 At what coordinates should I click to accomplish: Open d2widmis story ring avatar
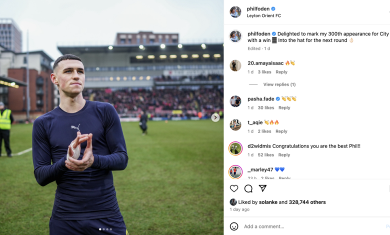tap(235, 148)
